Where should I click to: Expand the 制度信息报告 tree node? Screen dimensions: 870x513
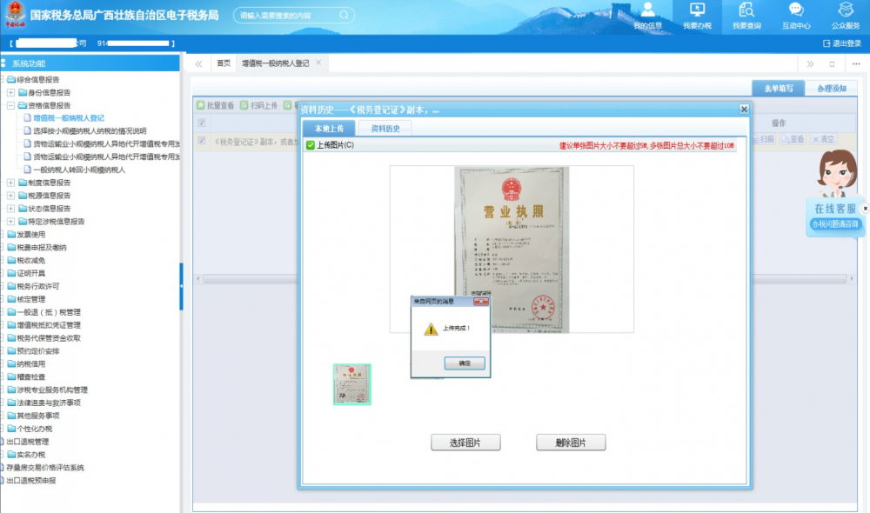(10, 183)
